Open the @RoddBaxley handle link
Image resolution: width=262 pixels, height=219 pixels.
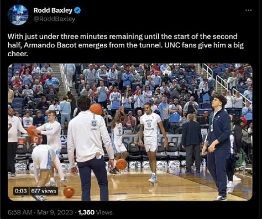[x=54, y=19]
